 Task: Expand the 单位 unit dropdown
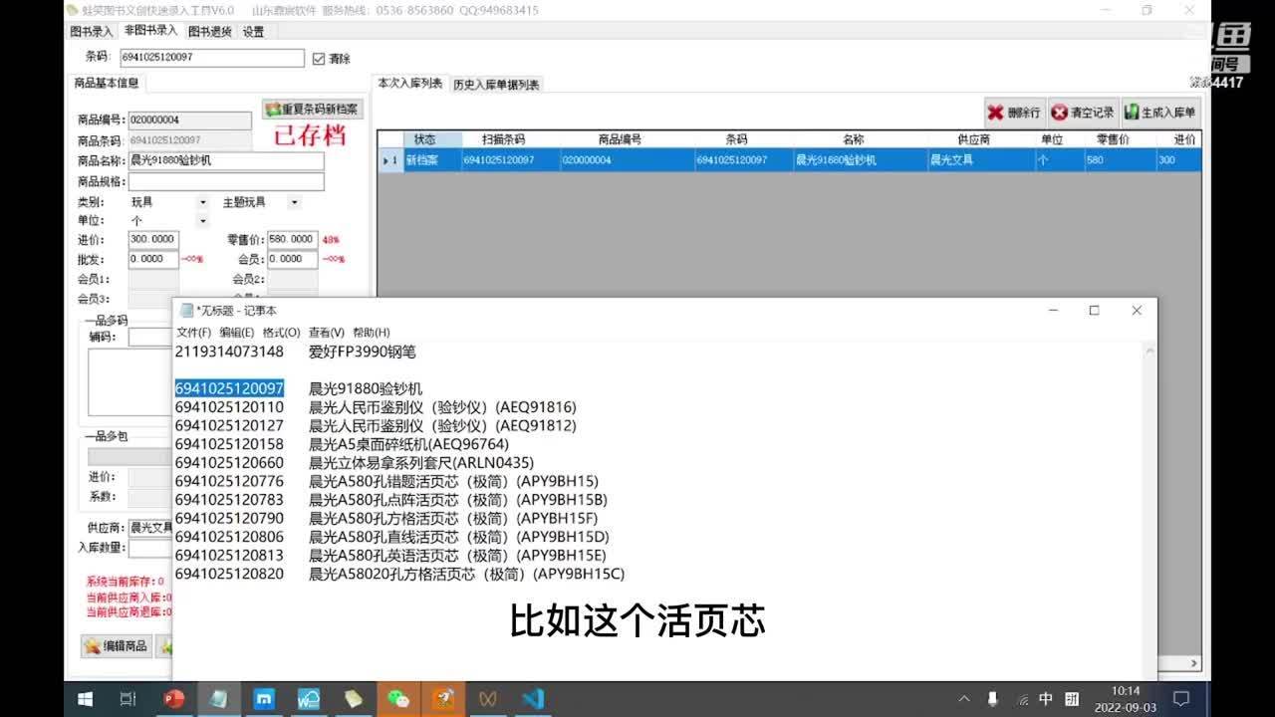[x=203, y=221]
